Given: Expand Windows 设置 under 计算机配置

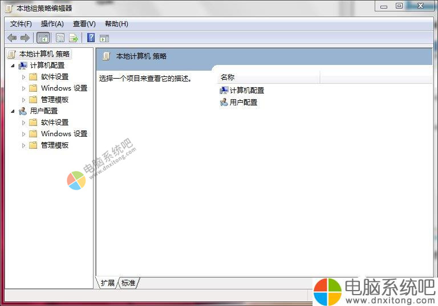Looking at the screenshot, I should (24, 88).
